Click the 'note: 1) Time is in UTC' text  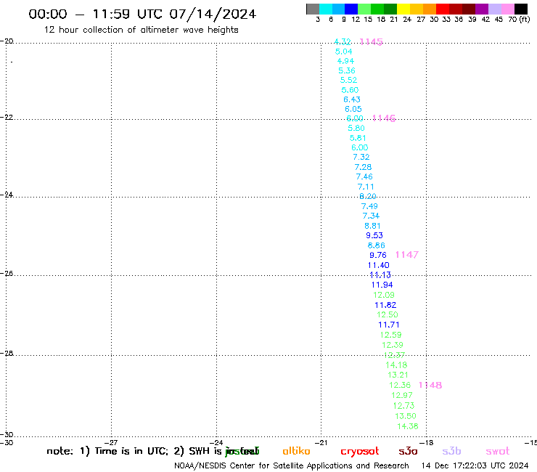[x=107, y=452]
